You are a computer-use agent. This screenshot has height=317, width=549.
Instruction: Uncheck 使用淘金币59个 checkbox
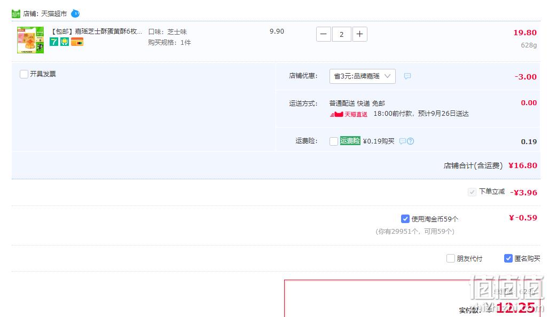pyautogui.click(x=405, y=219)
